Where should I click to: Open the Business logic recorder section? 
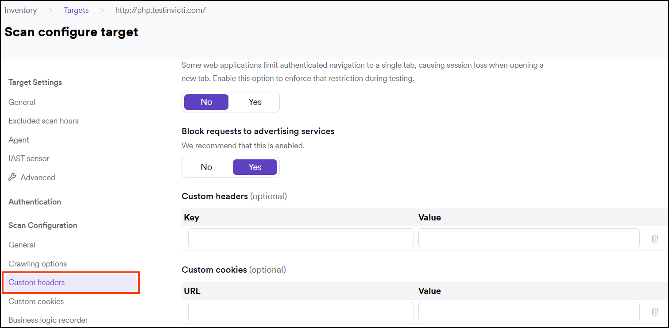point(48,320)
